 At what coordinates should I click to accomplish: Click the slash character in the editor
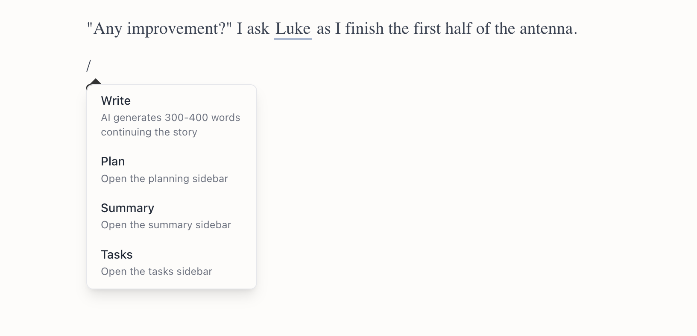[x=89, y=66]
